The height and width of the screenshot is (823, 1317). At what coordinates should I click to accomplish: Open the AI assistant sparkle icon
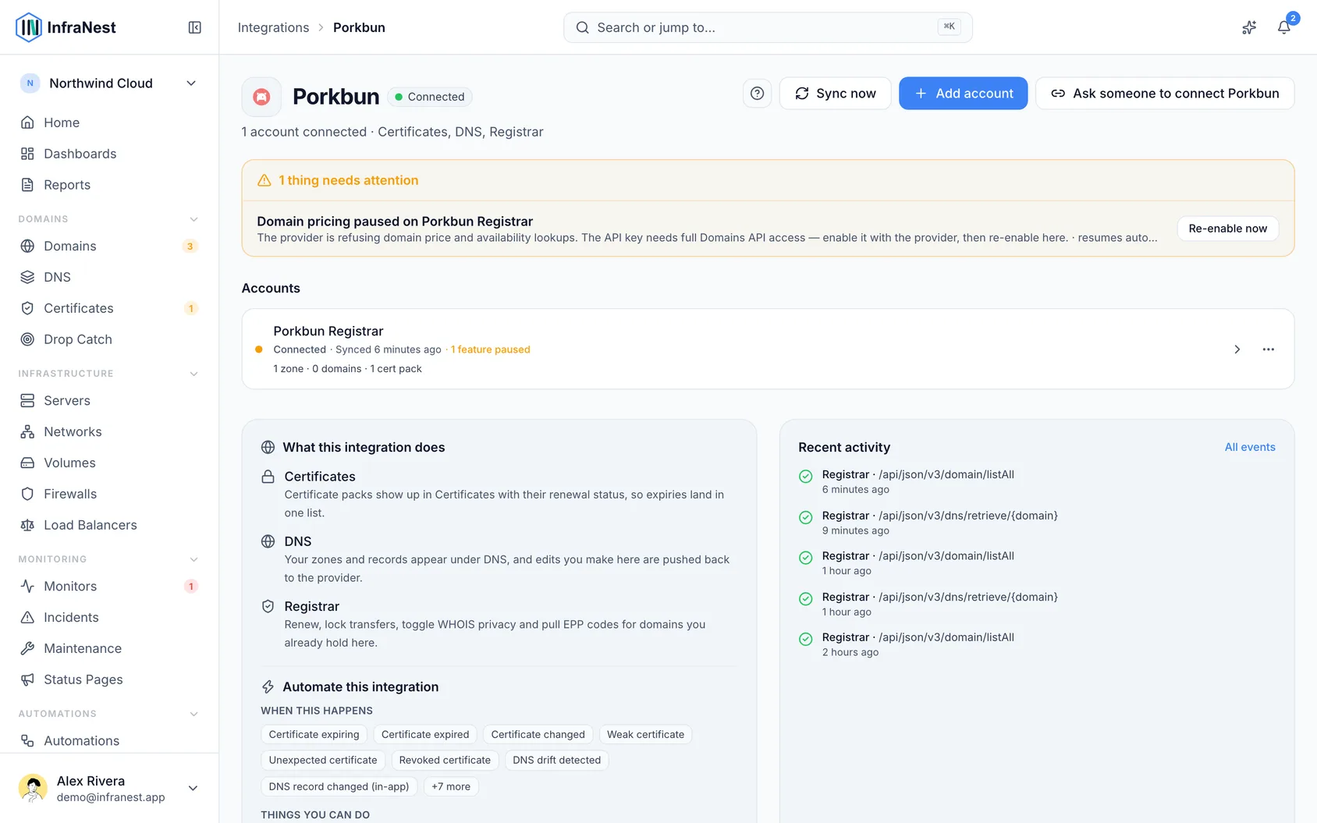coord(1249,27)
